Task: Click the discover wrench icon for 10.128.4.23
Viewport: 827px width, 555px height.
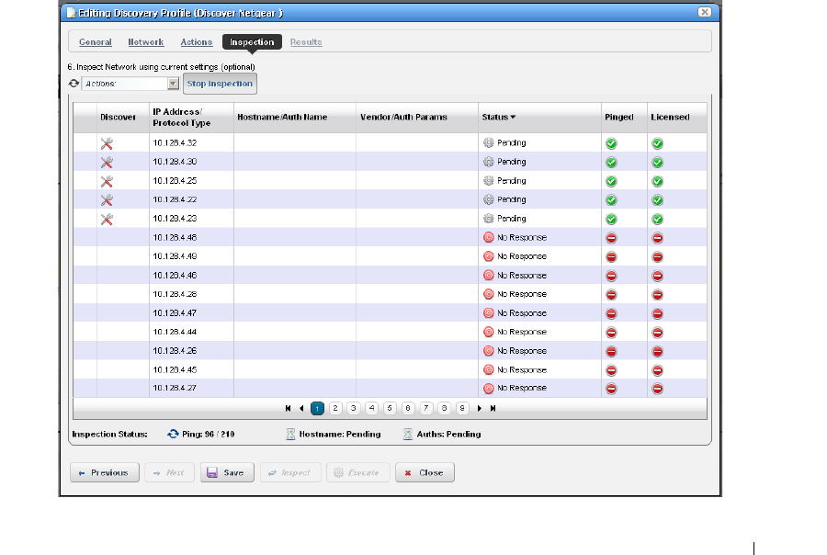Action: pos(107,219)
